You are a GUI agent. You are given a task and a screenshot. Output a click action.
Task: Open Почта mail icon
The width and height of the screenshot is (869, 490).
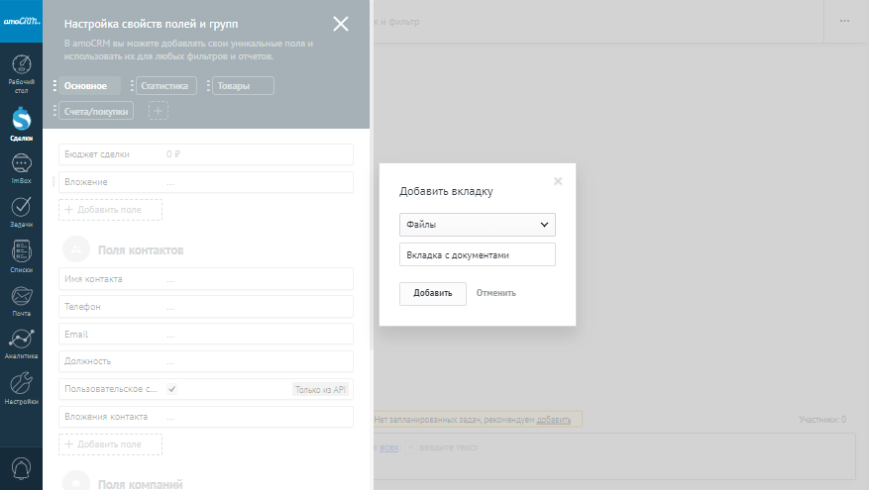click(x=21, y=297)
